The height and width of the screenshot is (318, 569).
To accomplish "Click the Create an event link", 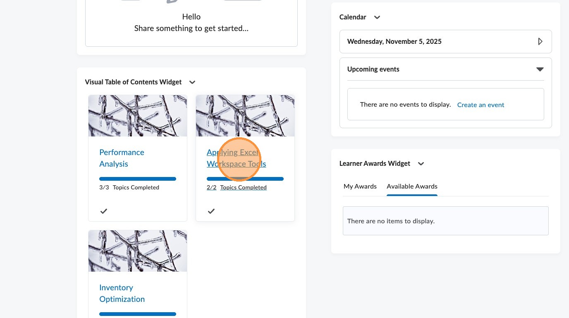I will tap(481, 105).
